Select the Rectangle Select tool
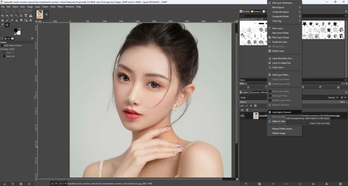The height and width of the screenshot is (186, 348). [7, 16]
